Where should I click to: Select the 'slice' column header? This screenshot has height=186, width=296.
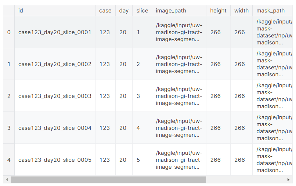point(142,11)
